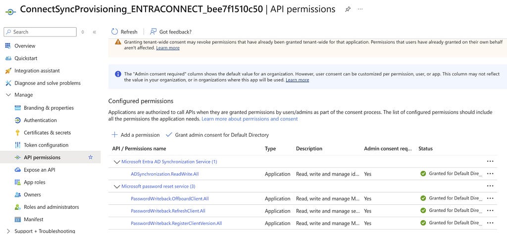Open more options for ADSynchronization.ReadWrite.All row
This screenshot has width=507, height=234.
click(490, 174)
